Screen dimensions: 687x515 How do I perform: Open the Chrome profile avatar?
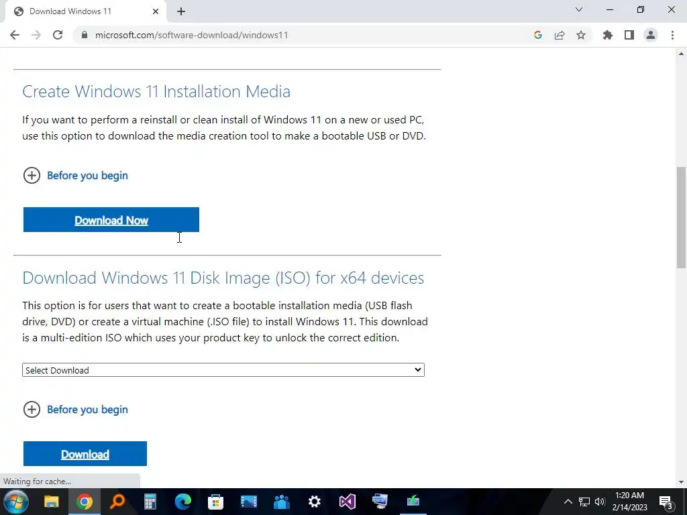pos(651,35)
